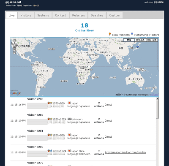169x166 pixels.
Task: Open the Direct link for Visitor 7283
Action: click(x=108, y=105)
